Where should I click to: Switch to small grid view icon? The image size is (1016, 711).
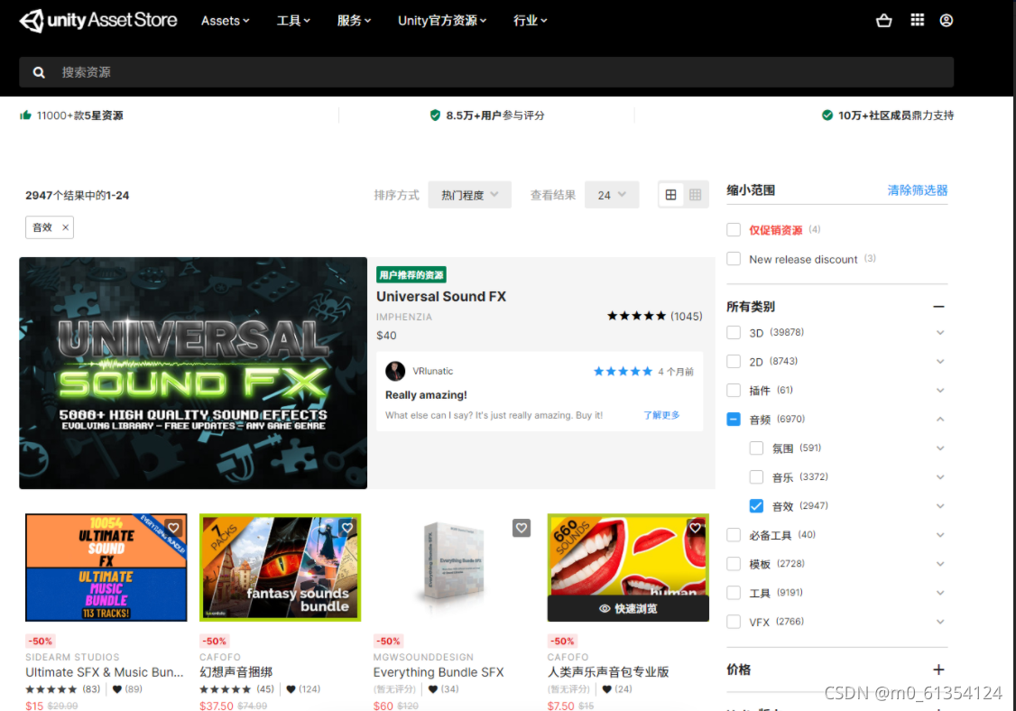click(696, 195)
